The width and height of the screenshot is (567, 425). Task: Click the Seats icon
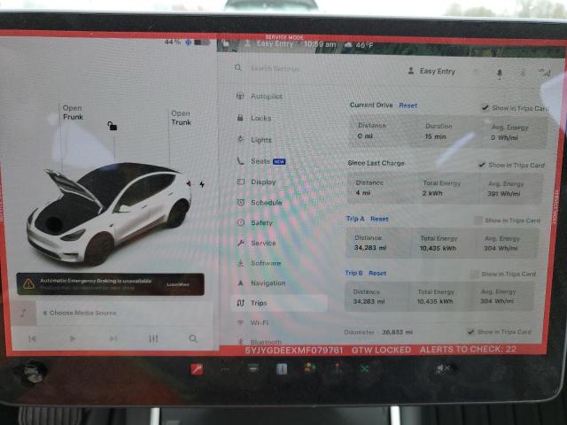tap(240, 161)
